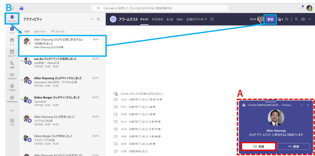Toggle the @メンション filter chip

[40, 31]
